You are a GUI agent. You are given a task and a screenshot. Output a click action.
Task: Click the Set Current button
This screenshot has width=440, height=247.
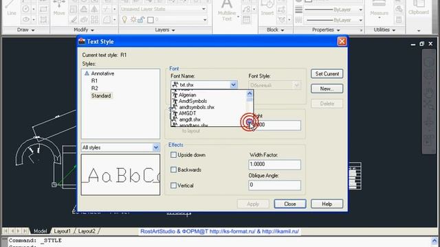coord(327,74)
